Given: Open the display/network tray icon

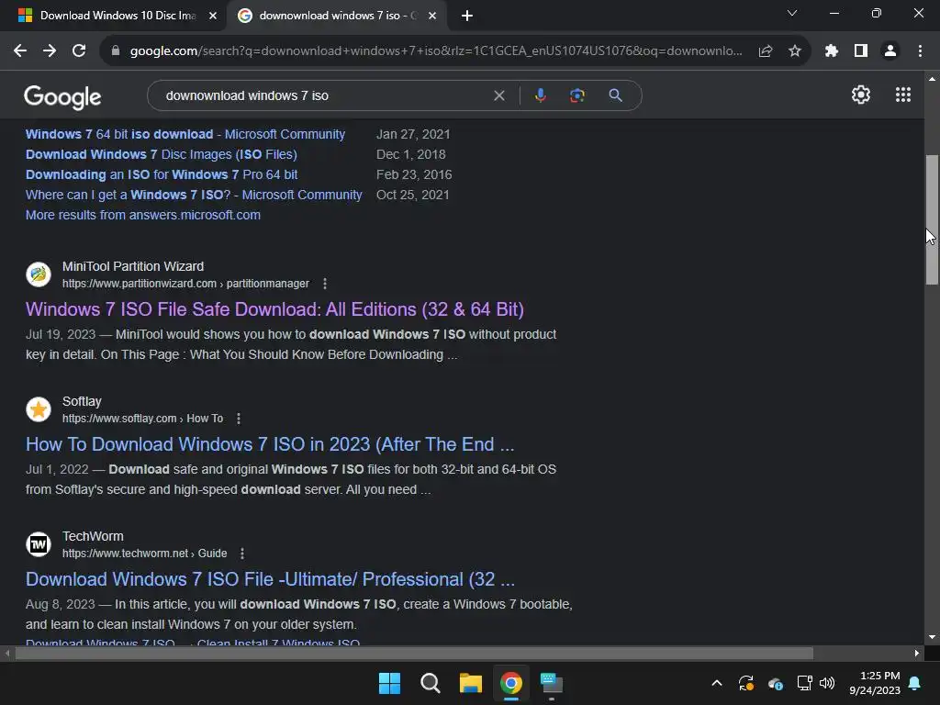Looking at the screenshot, I should click(804, 683).
